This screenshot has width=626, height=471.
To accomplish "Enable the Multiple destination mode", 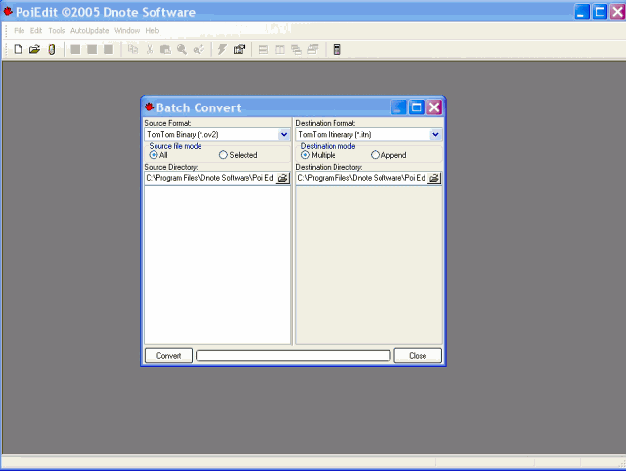I will 305,155.
